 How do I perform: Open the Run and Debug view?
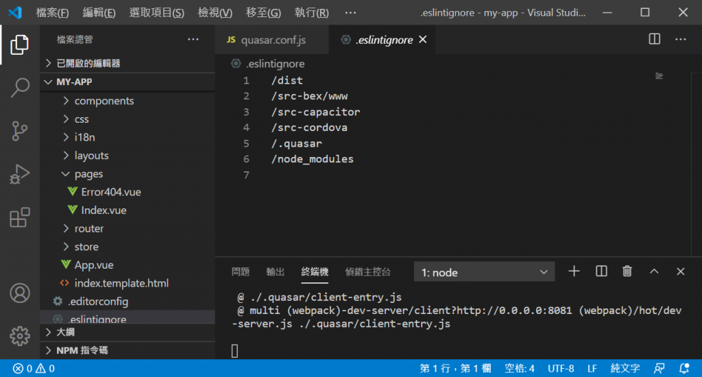[x=19, y=174]
